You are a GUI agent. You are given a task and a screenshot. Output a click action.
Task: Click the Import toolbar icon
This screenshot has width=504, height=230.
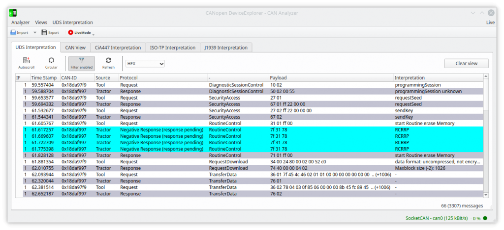pos(13,33)
